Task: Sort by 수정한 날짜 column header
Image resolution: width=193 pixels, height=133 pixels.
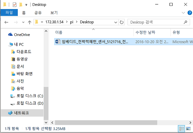Action: (x=145, y=32)
